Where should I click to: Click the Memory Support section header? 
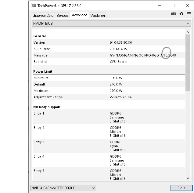pos(47,107)
